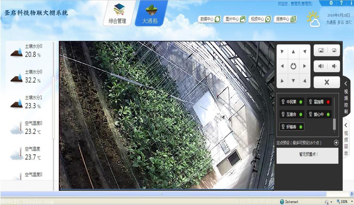Start auto-rotate with the center PTZ icon
Viewport: 354px width, 205px height.
[x=293, y=66]
